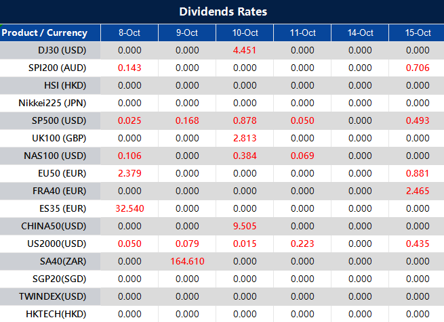Click the 8-Oct column header

tap(129, 32)
